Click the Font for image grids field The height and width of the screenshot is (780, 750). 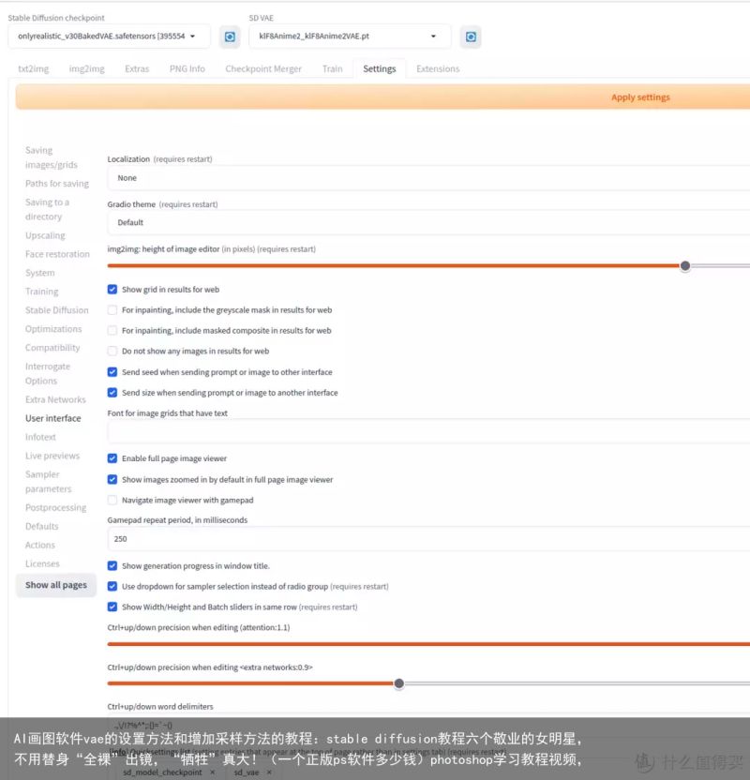click(x=428, y=432)
